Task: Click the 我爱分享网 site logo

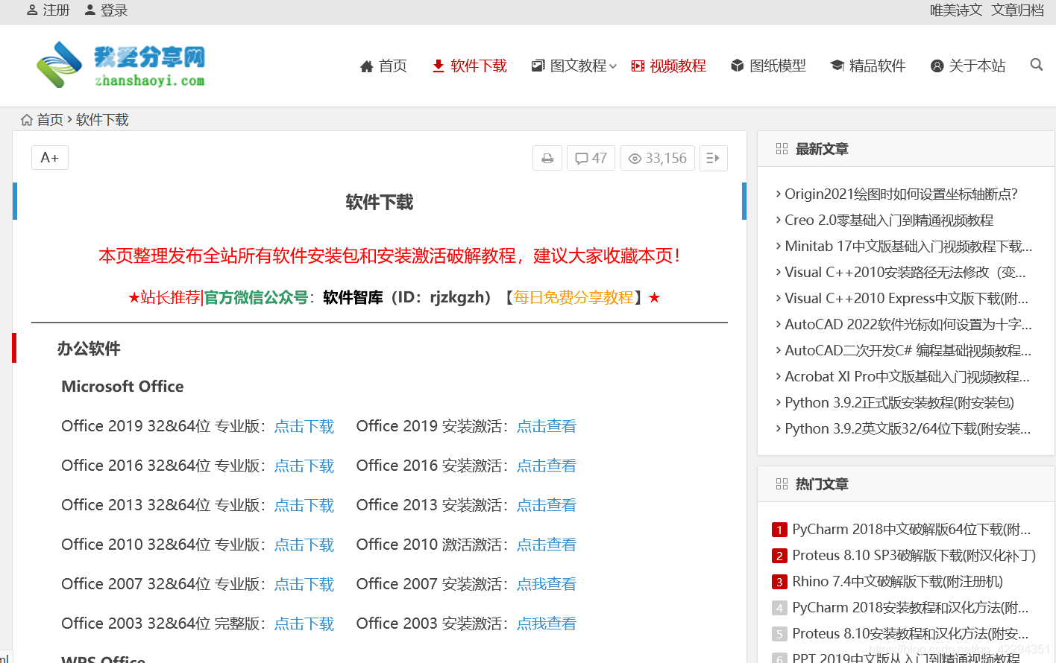Action: point(121,65)
